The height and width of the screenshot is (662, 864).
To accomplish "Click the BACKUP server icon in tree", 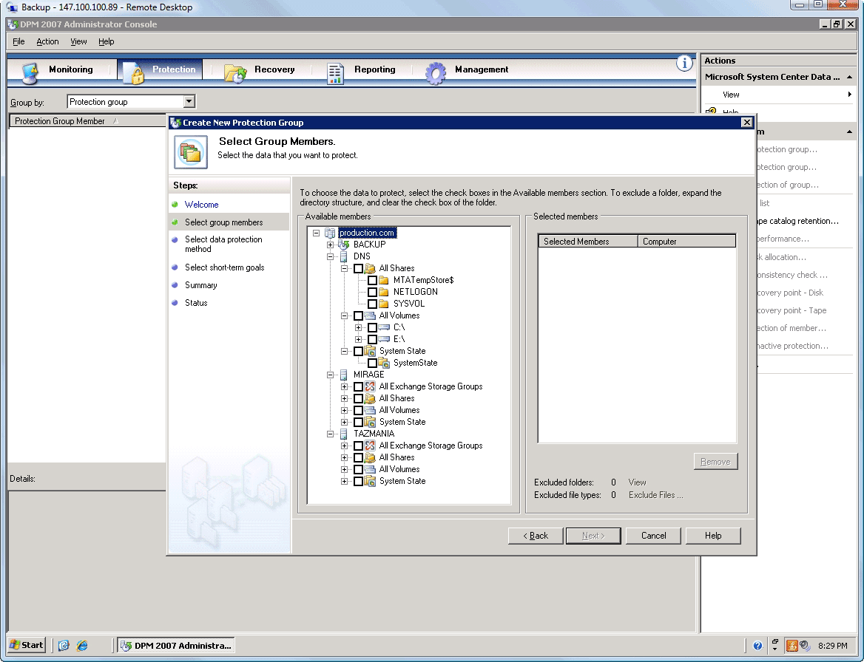I will [344, 245].
